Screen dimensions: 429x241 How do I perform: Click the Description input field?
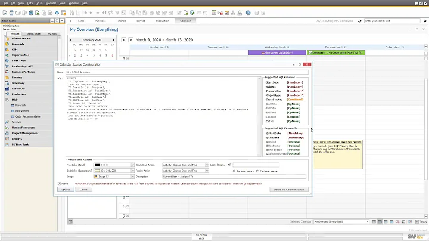tap(234, 177)
